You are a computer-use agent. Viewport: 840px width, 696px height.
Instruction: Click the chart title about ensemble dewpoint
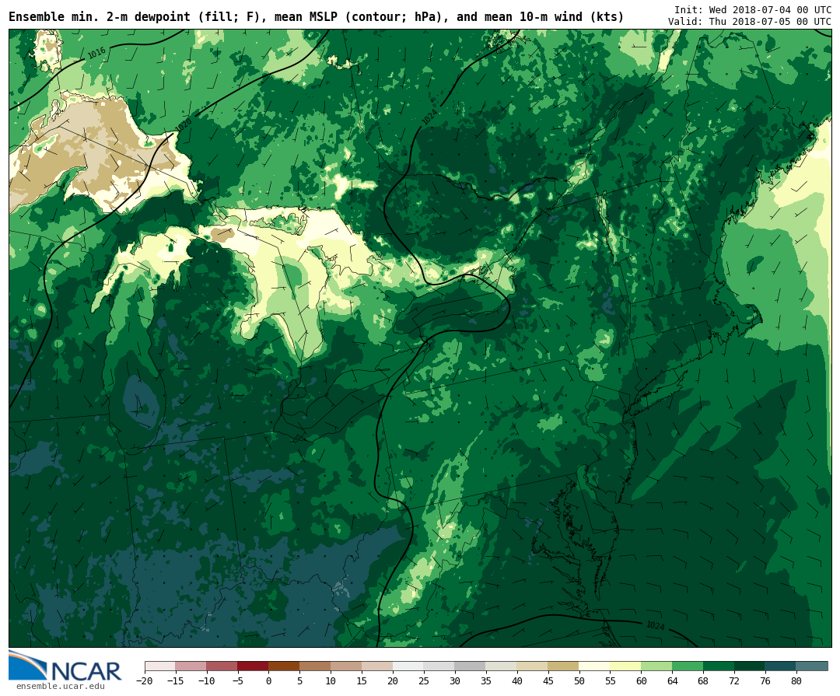click(316, 16)
